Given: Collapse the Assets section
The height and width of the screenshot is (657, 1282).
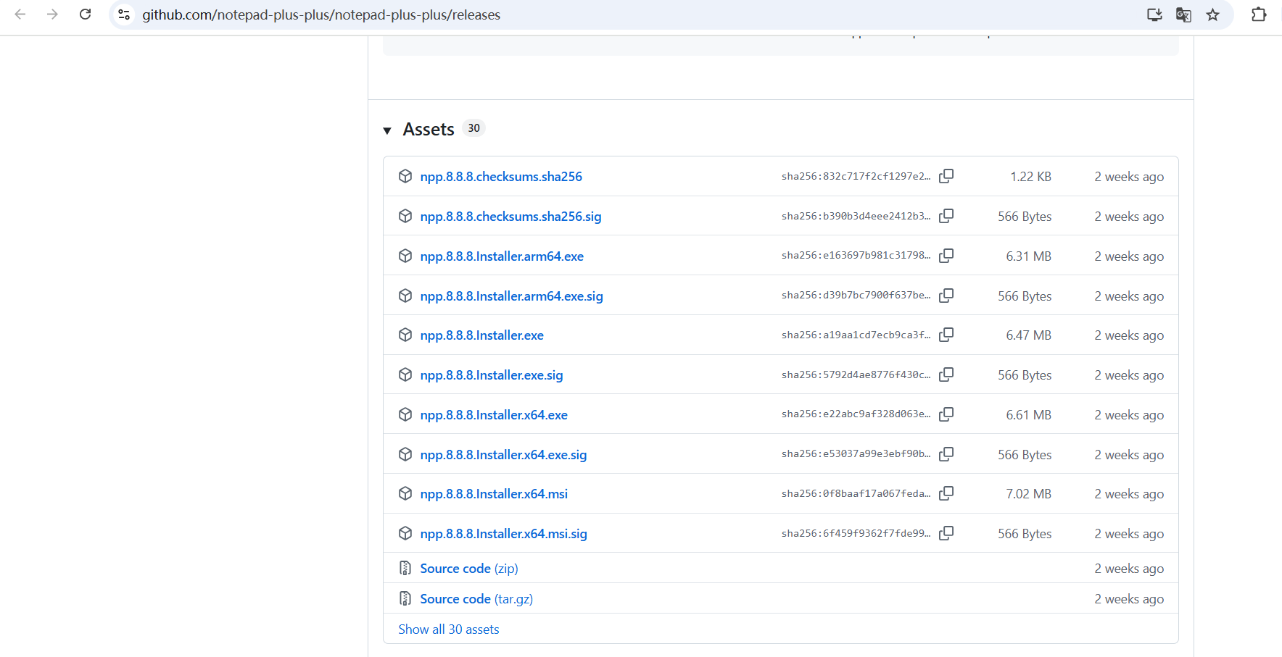Looking at the screenshot, I should [387, 130].
